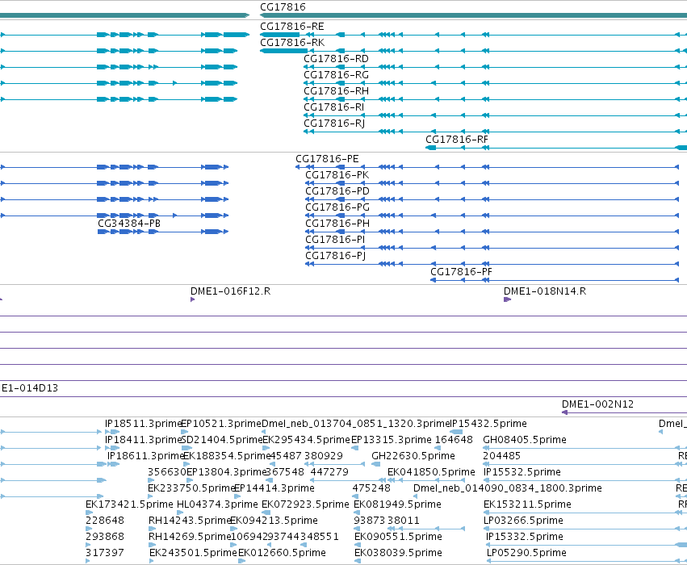This screenshot has width=687, height=565.
Task: Select the EK081949.5prime EST label
Action: [397, 504]
